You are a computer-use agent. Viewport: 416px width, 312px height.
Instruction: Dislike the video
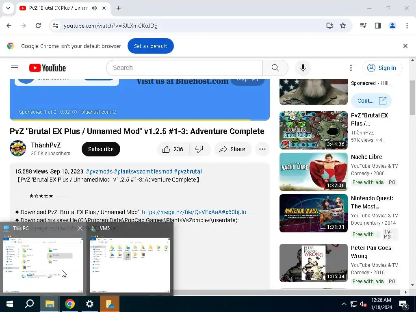point(199,149)
